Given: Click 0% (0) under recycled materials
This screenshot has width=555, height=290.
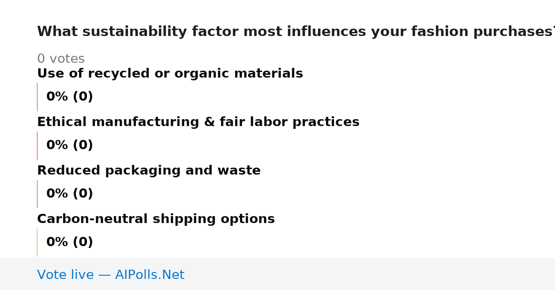Looking at the screenshot, I should pyautogui.click(x=69, y=97).
